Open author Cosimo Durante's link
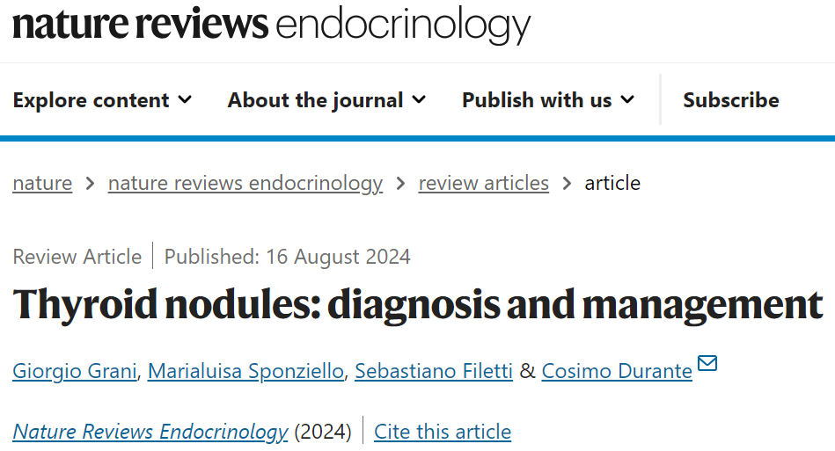Image resolution: width=835 pixels, height=451 pixels. click(617, 371)
